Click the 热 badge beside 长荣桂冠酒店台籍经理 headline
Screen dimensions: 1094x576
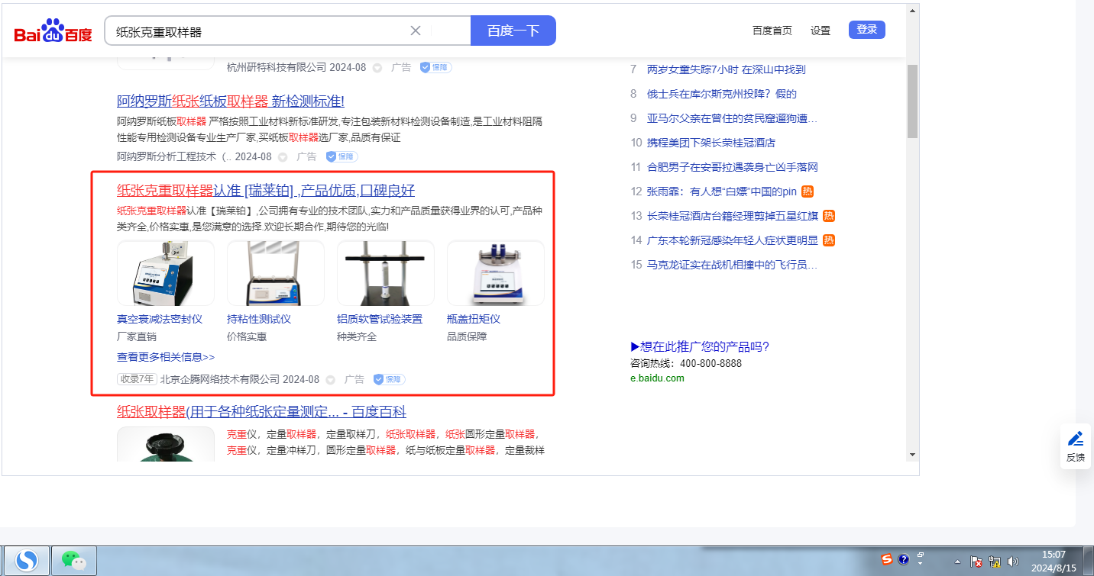pyautogui.click(x=829, y=216)
